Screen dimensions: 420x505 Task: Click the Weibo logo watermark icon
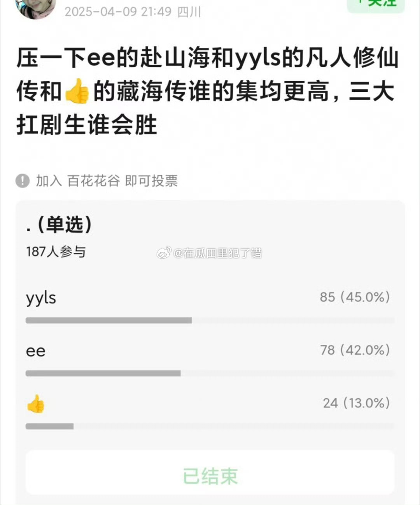[164, 253]
